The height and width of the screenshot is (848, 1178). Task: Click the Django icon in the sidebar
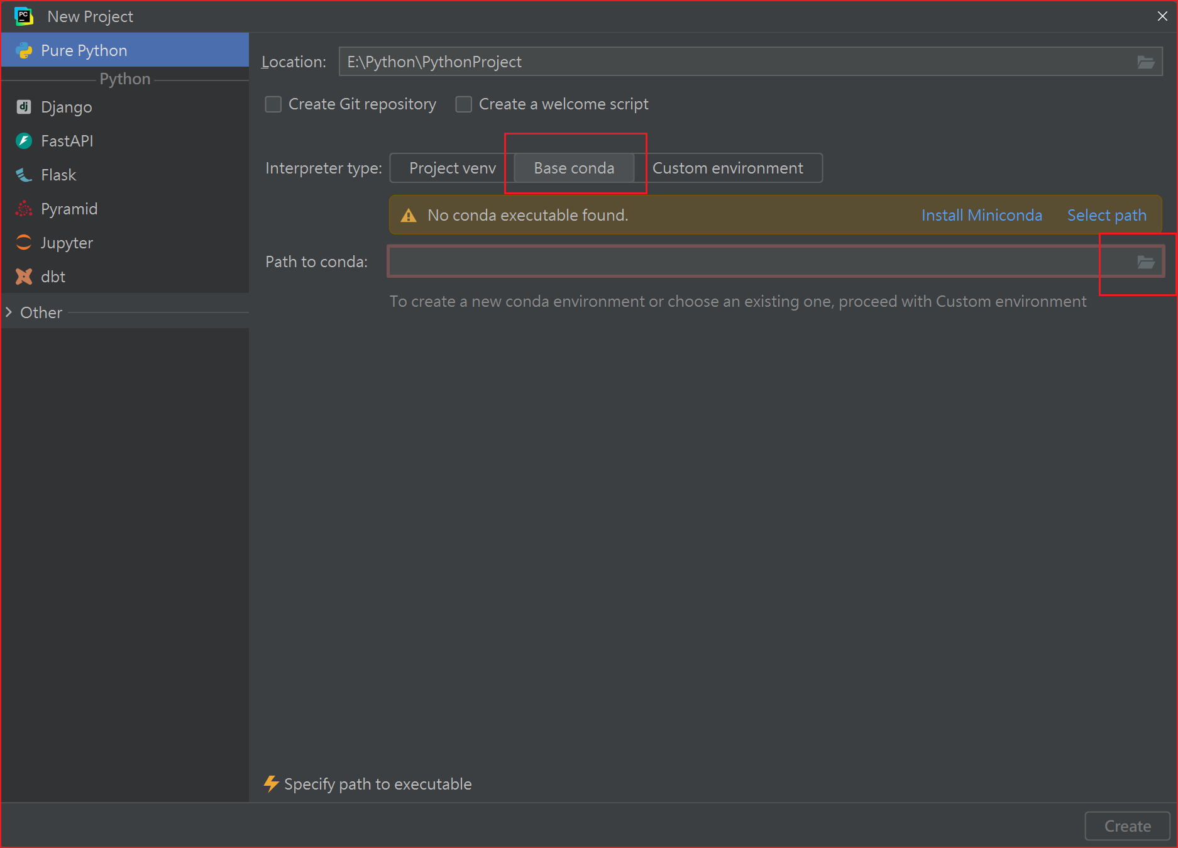pos(24,107)
